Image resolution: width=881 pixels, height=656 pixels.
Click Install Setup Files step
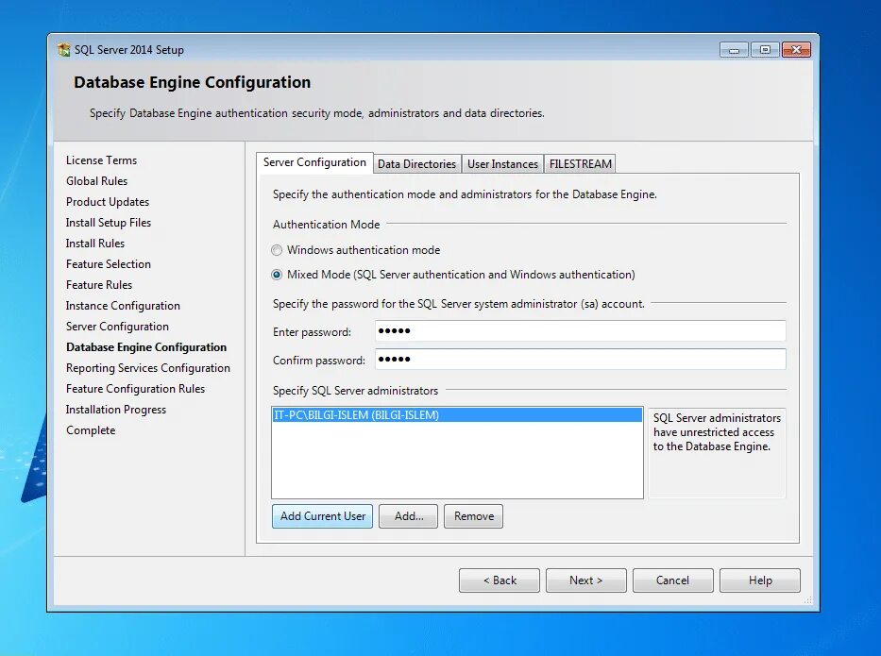click(109, 223)
